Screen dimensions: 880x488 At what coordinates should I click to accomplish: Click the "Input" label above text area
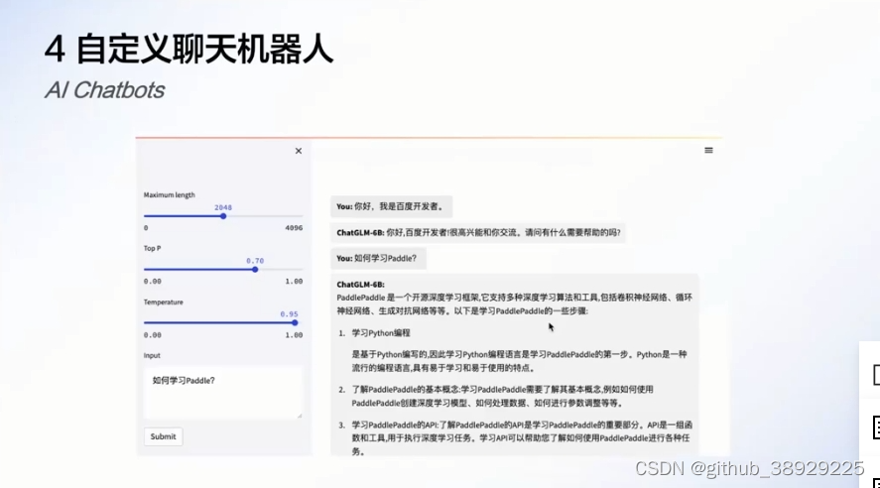[x=152, y=355]
